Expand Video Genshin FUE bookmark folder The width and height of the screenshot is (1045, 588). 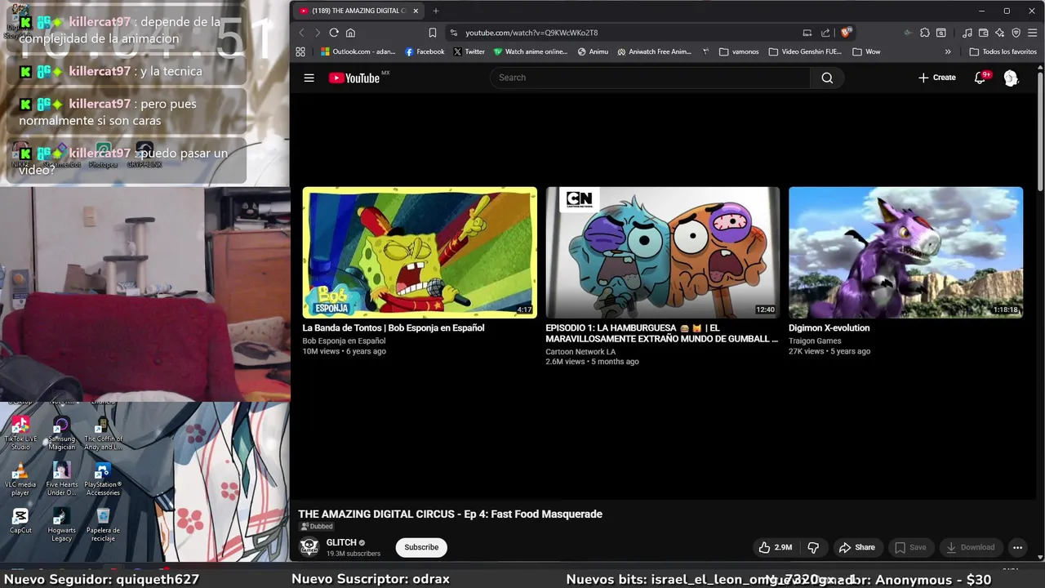coord(804,51)
